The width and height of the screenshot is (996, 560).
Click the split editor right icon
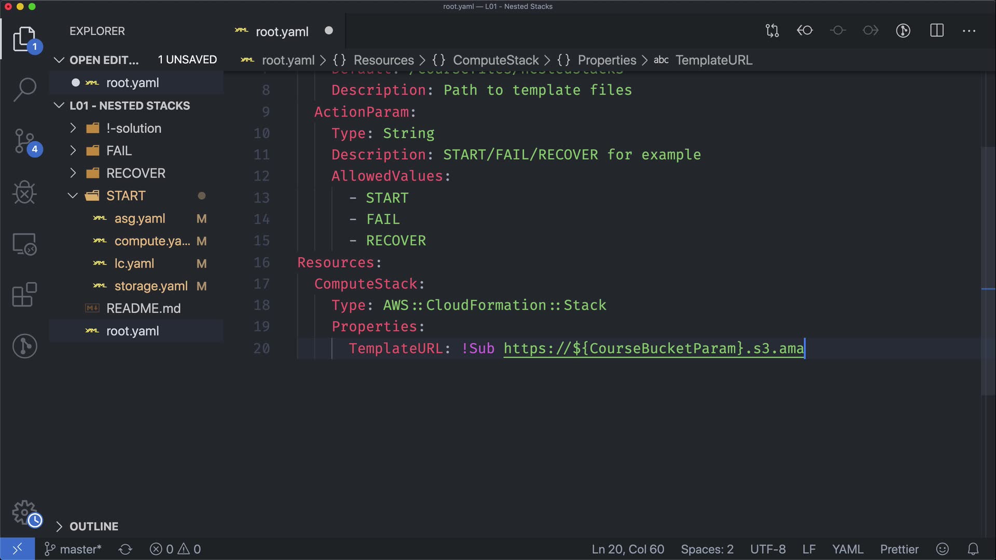coord(936,31)
